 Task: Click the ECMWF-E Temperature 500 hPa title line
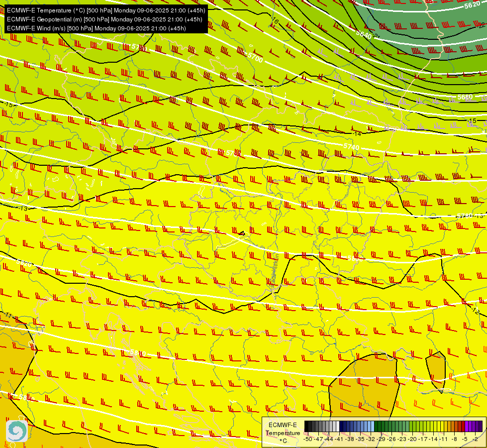[x=106, y=10]
